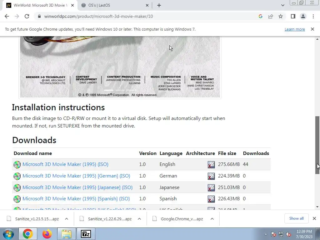
Task: Click the Google lens icon in address bar
Action: [x=260, y=16]
